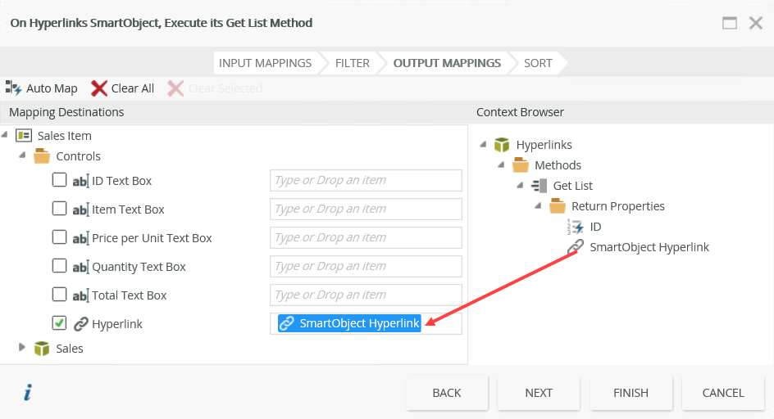Expand the Sales tree node
Image resolution: width=774 pixels, height=419 pixels.
click(22, 348)
